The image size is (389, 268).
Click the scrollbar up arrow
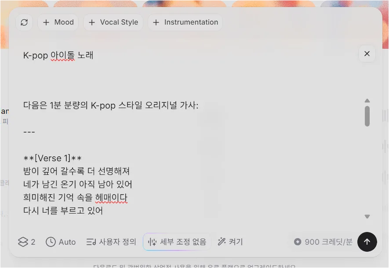[367, 101]
